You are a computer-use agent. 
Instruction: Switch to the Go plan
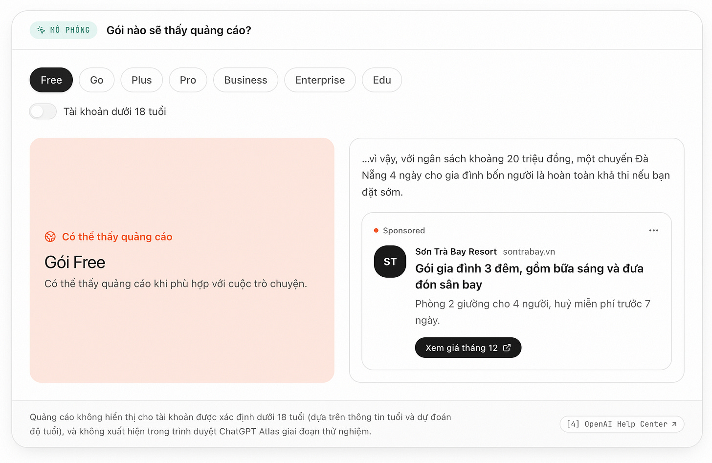click(97, 80)
